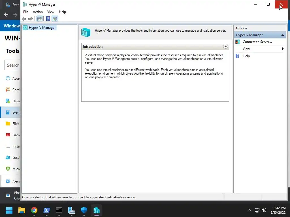Click forward arrow in background Admin Center window
The height and width of the screenshot is (217, 290).
coord(15,15)
